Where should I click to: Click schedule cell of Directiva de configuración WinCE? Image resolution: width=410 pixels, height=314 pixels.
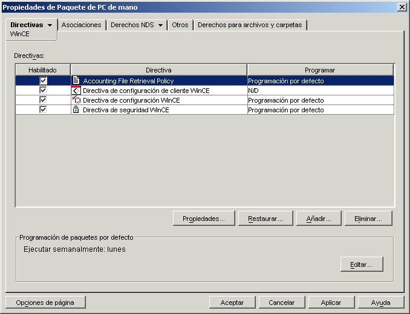(x=321, y=100)
